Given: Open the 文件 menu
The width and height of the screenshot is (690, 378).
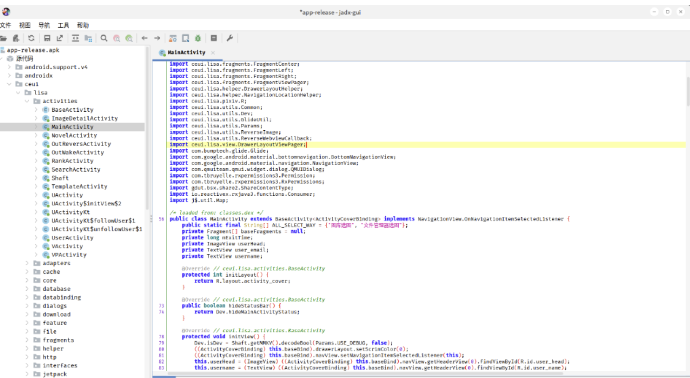Looking at the screenshot, I should coord(6,25).
